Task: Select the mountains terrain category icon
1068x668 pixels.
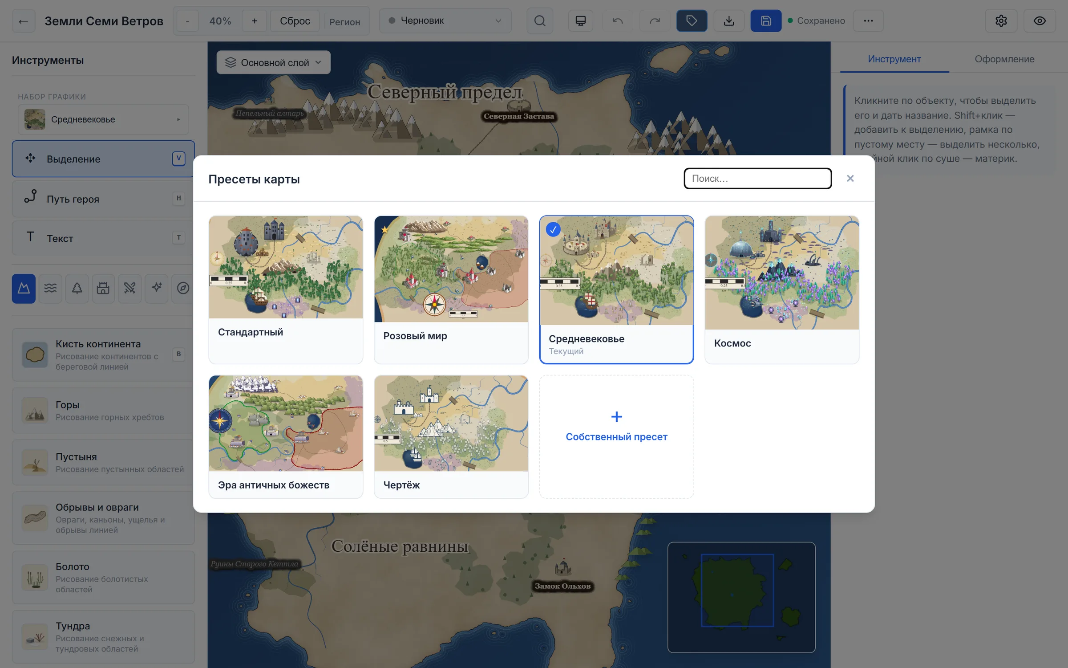Action: point(24,289)
